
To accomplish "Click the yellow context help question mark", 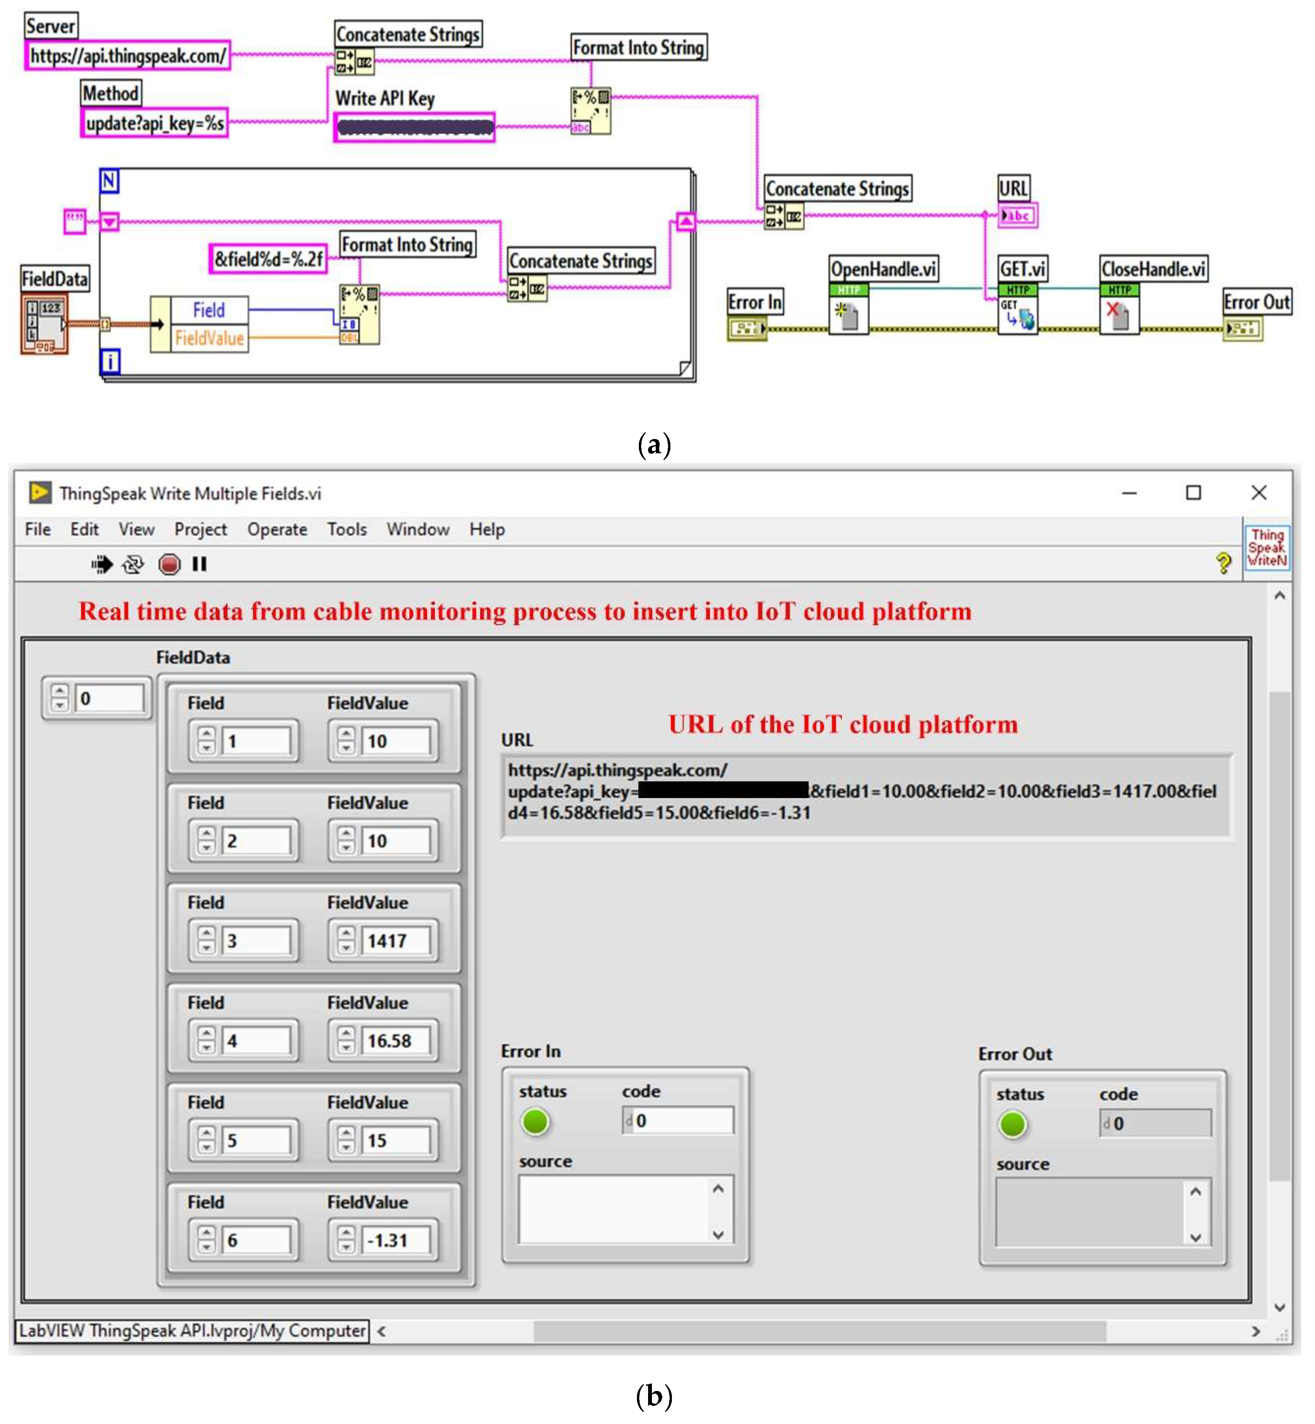I will (x=1223, y=564).
